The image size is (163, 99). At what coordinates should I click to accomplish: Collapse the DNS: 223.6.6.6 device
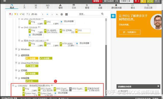coord(19,27)
